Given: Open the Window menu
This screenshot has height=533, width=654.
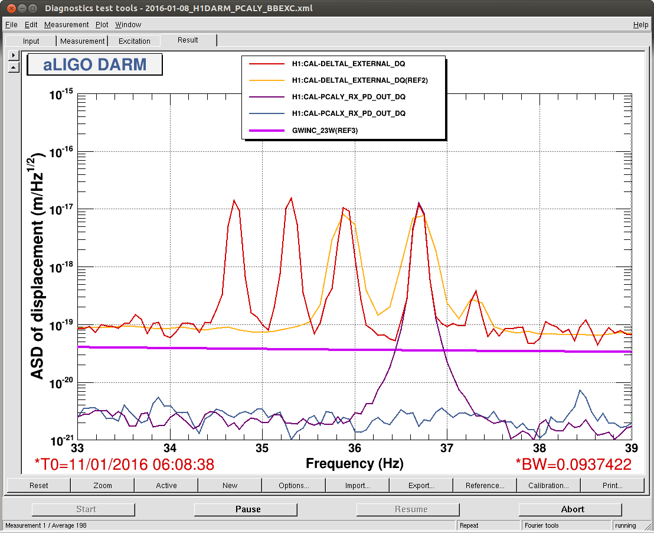Looking at the screenshot, I should point(128,25).
